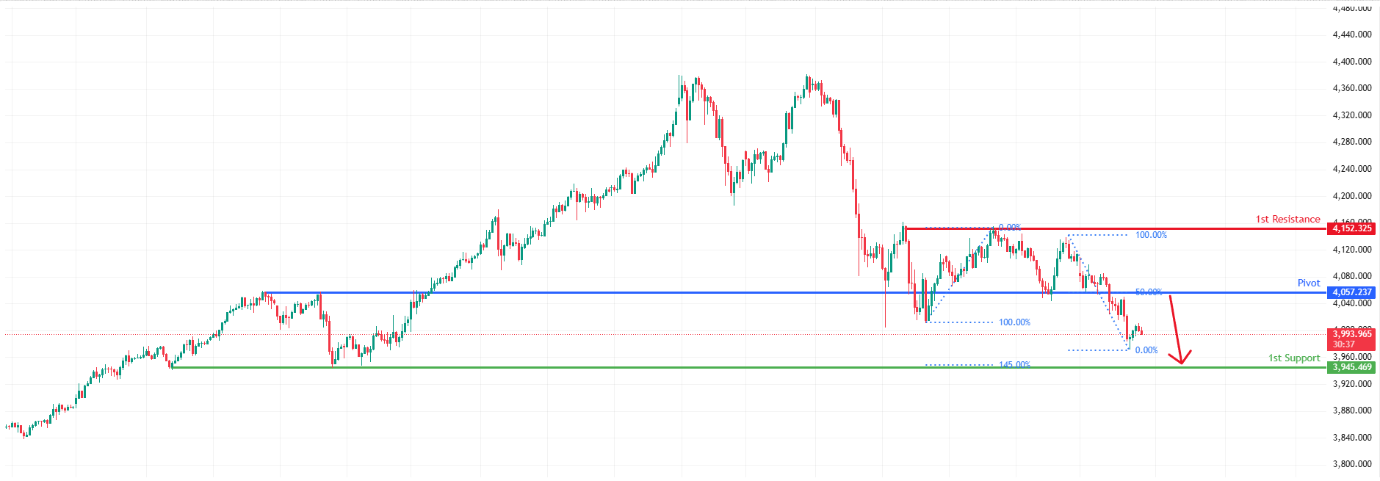Click the blue Pivot price tag 4,057.237

coord(1351,292)
